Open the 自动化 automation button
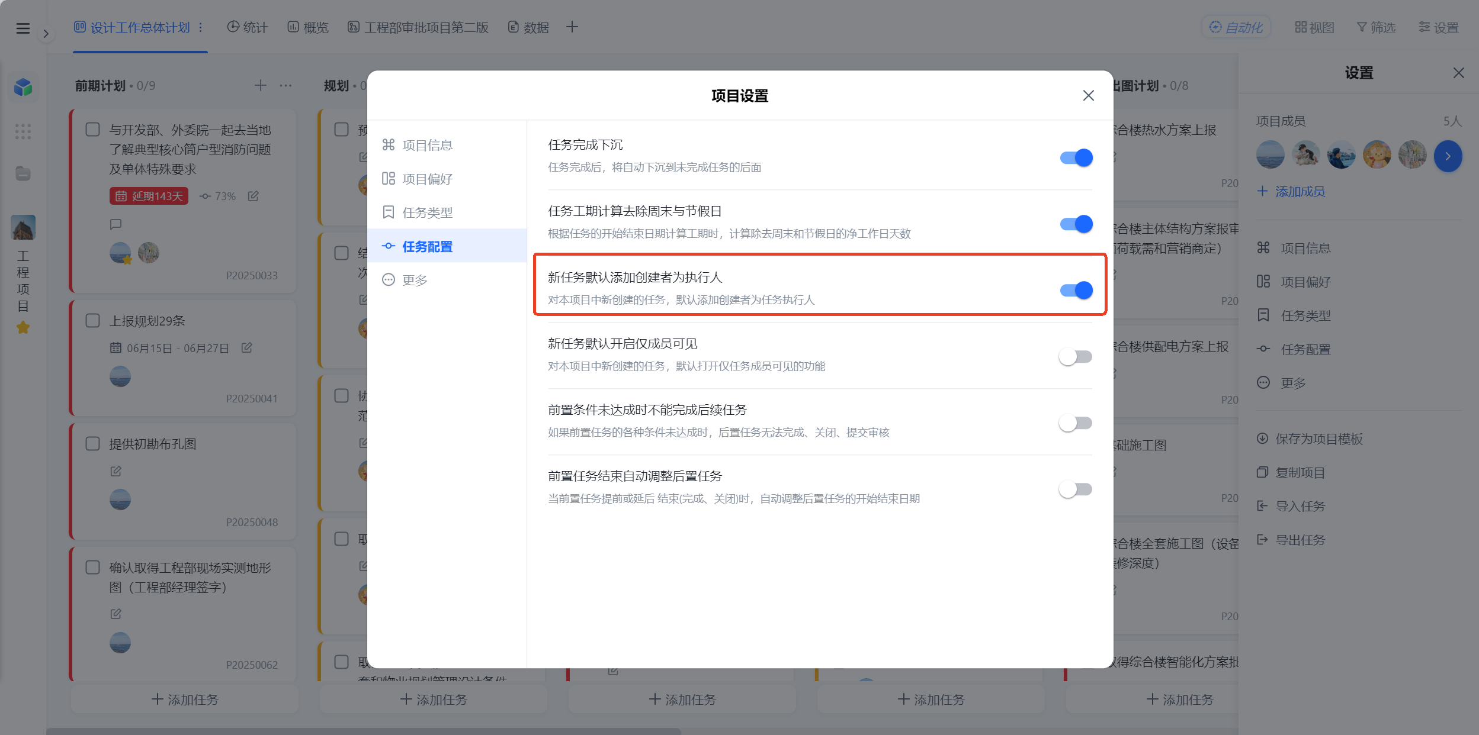Image resolution: width=1479 pixels, height=735 pixels. [1236, 27]
